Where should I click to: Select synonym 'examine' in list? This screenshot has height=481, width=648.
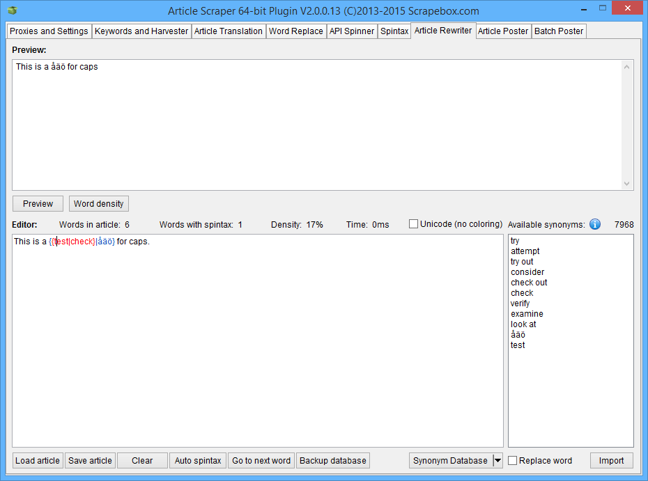[527, 314]
